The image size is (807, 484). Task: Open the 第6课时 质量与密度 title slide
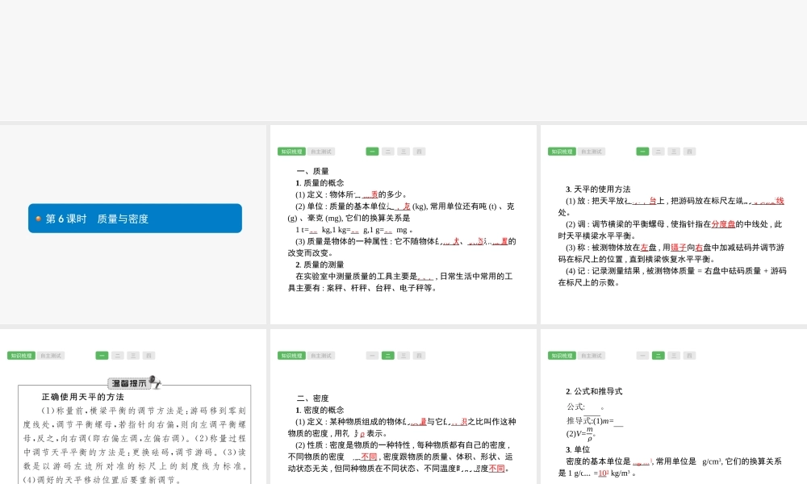coord(135,219)
